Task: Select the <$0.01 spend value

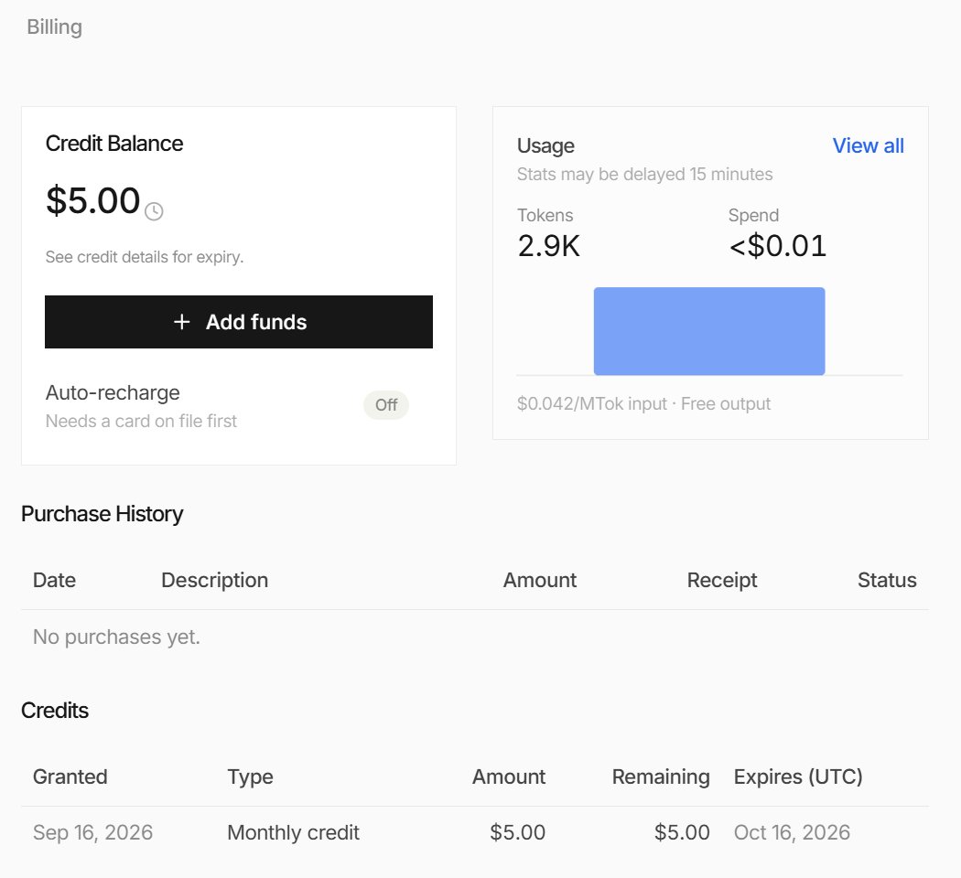Action: [x=778, y=246]
